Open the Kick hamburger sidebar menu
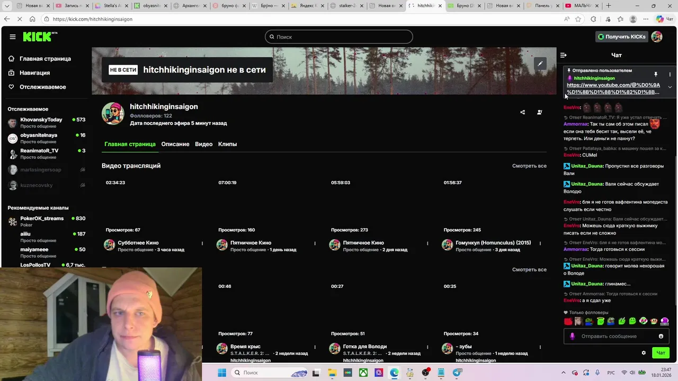Viewport: 678px width, 381px height. coord(12,37)
